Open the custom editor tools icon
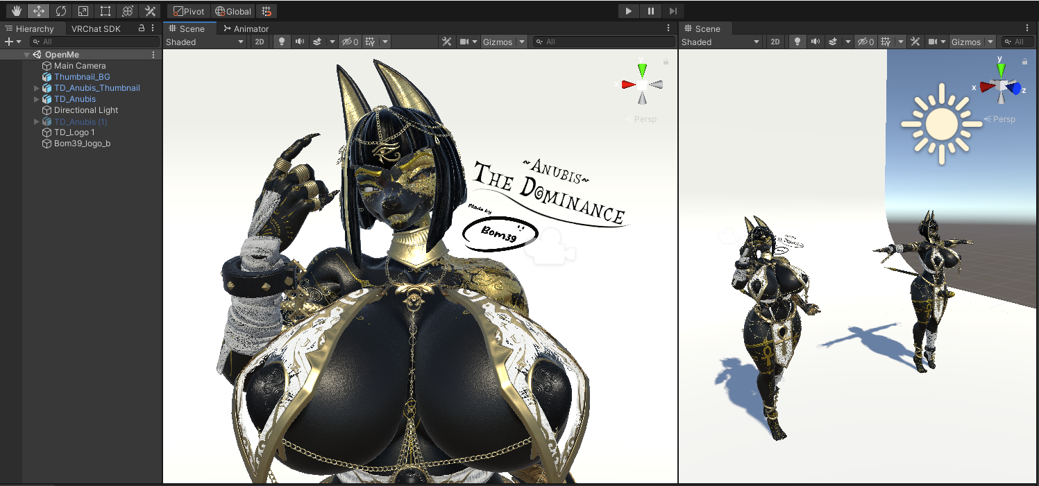Viewport: 1039px width, 486px height. coord(150,11)
